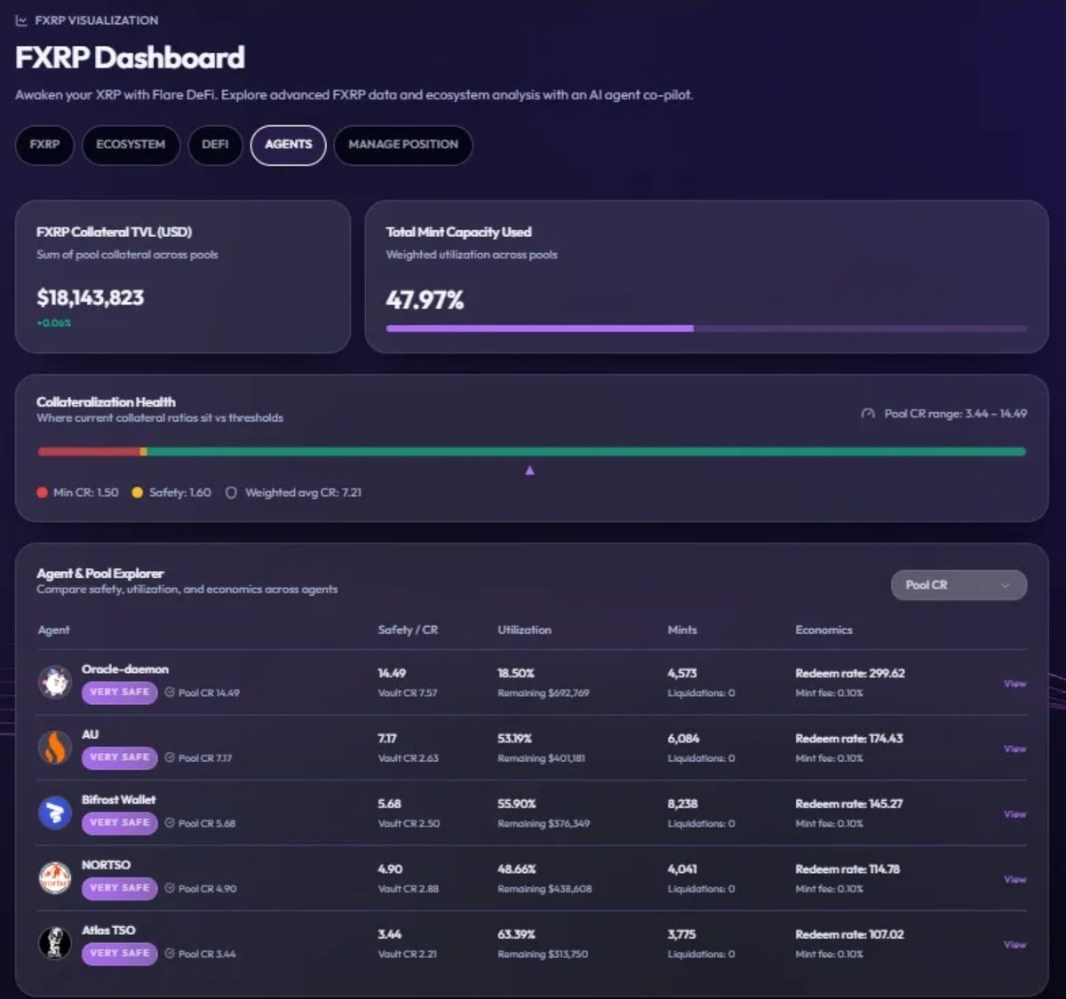1066x999 pixels.
Task: Switch to the FXRP tab
Action: tap(44, 145)
